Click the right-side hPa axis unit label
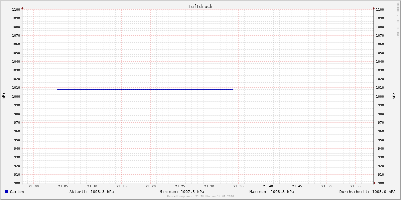Viewport: 401px width, 200px height. (394, 96)
